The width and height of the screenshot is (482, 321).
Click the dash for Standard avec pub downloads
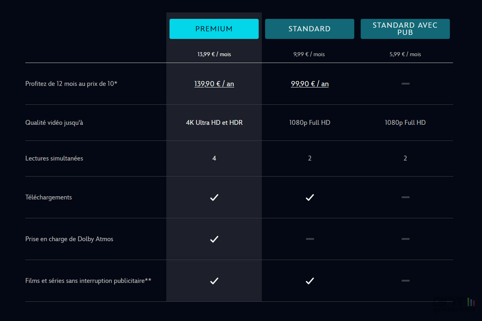pyautogui.click(x=405, y=197)
